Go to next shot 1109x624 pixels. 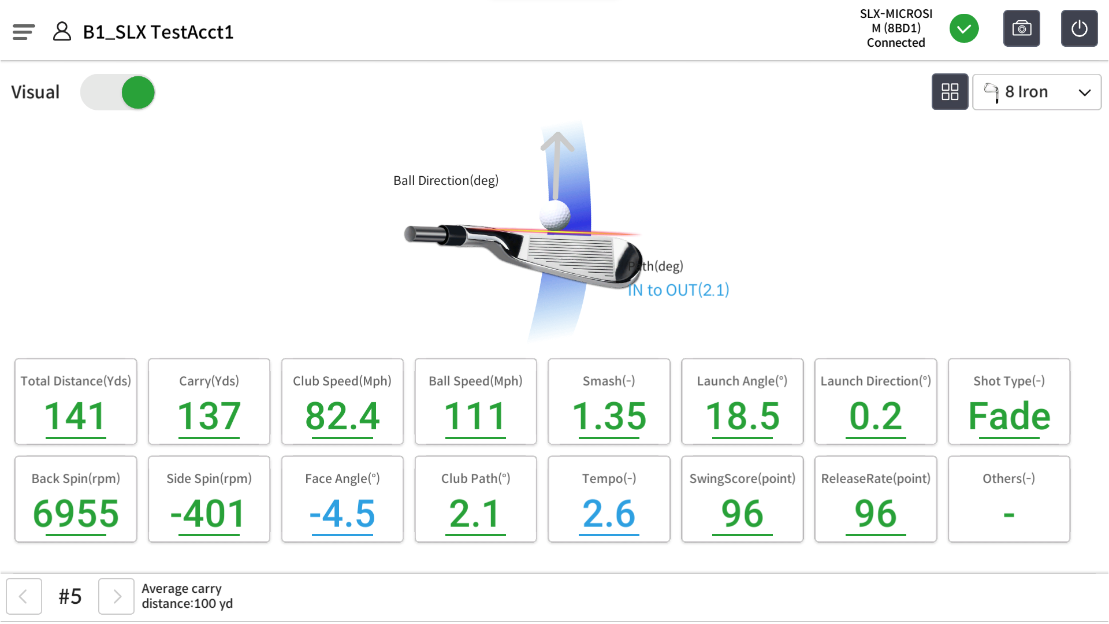(x=116, y=596)
